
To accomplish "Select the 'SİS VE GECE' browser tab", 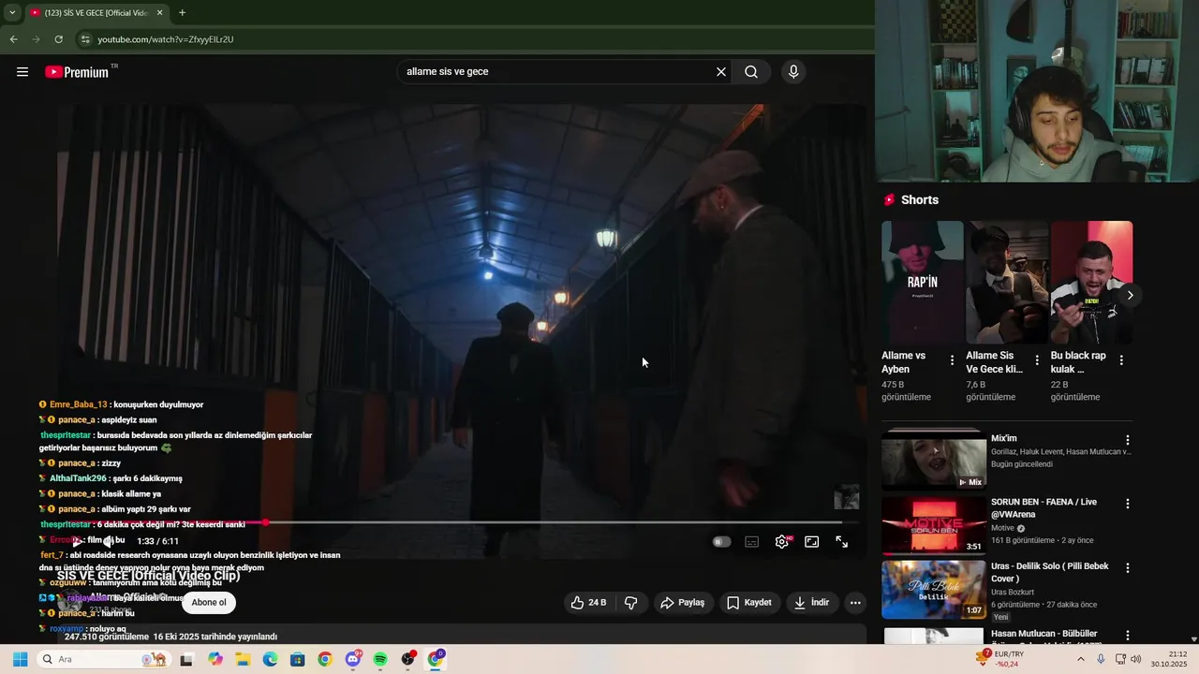I will click(96, 13).
